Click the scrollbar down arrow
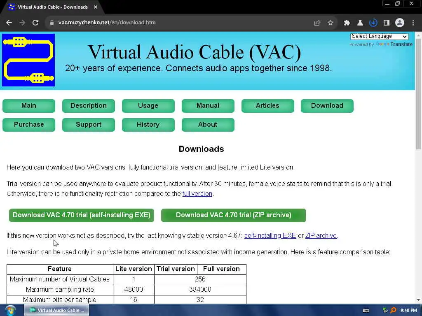This screenshot has height=316, width=422. click(418, 300)
